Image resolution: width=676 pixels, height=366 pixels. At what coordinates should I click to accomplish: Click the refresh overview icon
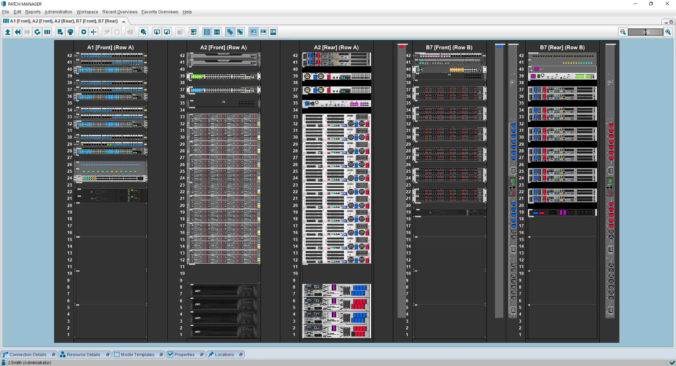(37, 32)
